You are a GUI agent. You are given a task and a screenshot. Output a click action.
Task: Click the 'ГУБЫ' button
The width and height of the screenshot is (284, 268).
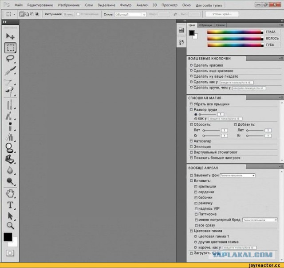[x=272, y=45]
